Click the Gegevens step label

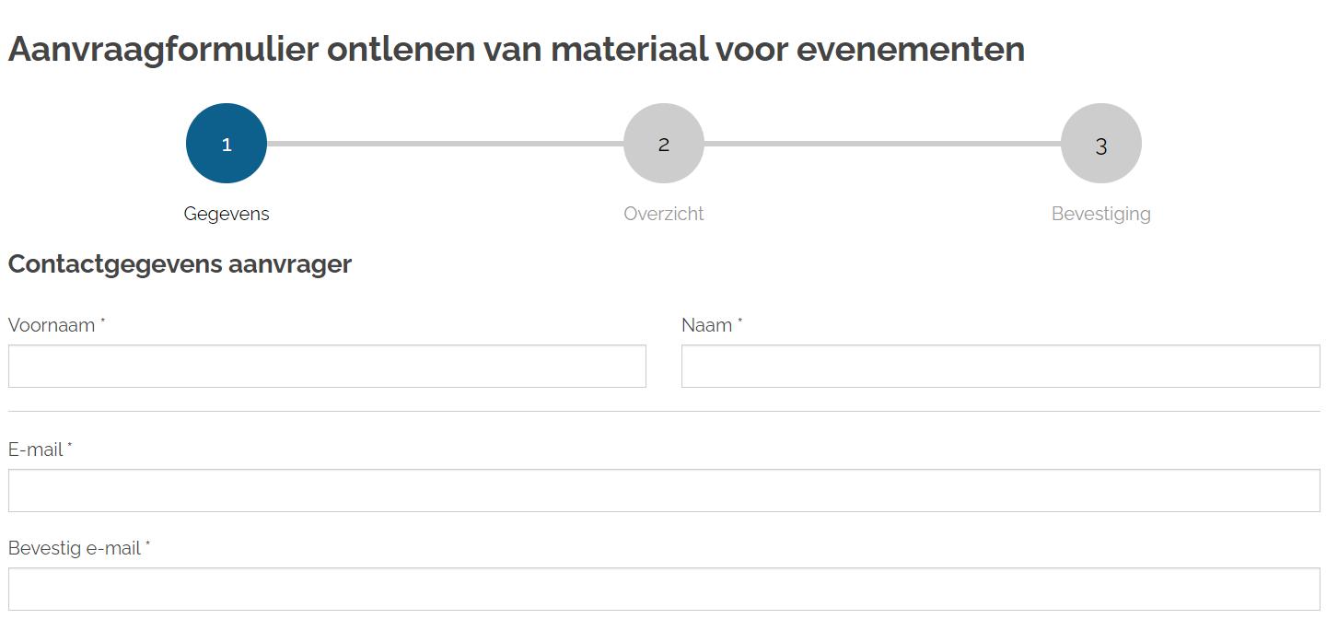[227, 214]
